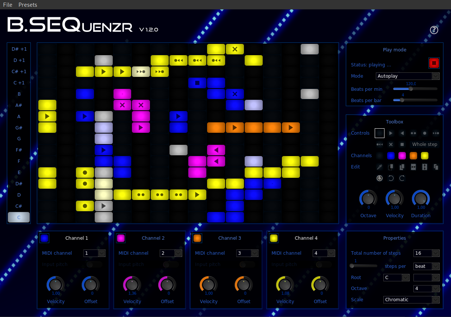Click the C note key label

point(19,217)
